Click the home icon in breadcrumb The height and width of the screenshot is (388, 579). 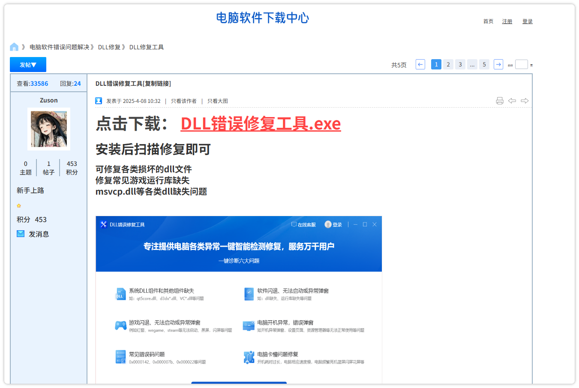(14, 47)
